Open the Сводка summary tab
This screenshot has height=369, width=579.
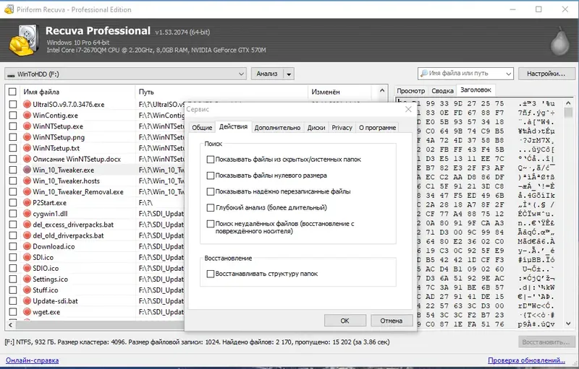point(442,90)
